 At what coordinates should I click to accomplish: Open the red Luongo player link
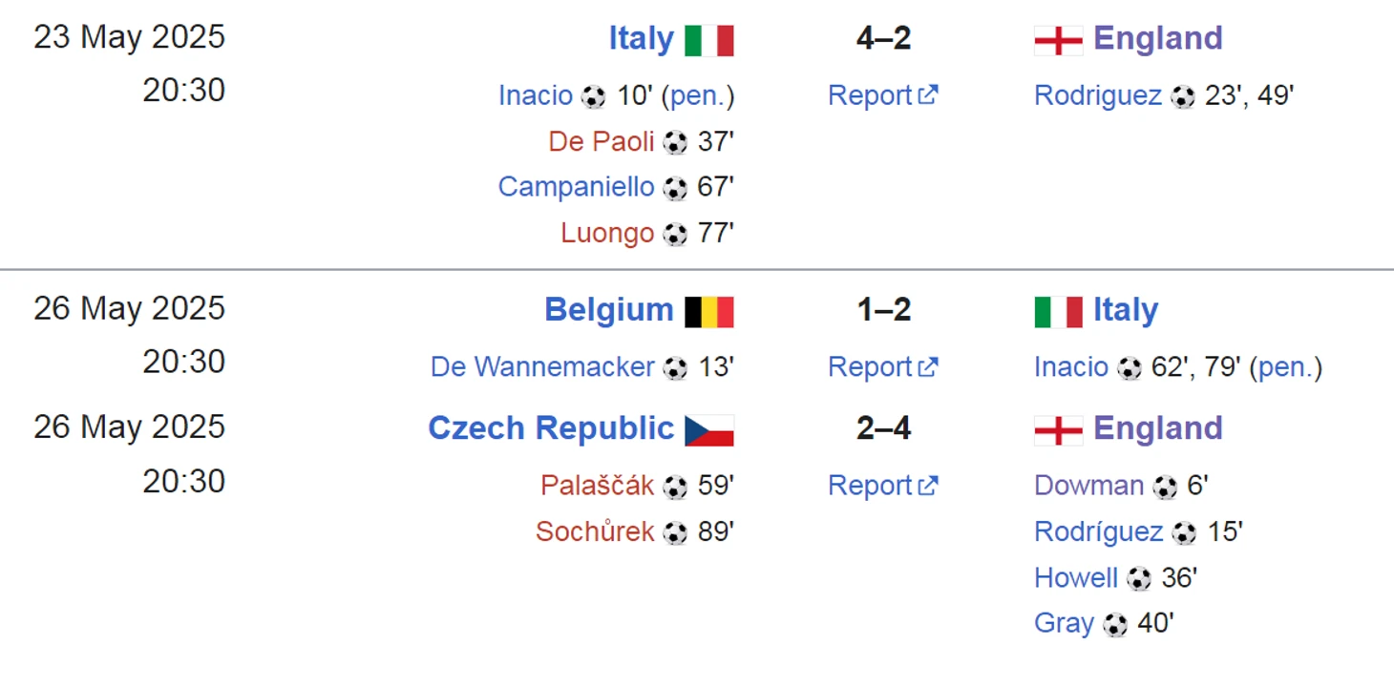point(607,233)
